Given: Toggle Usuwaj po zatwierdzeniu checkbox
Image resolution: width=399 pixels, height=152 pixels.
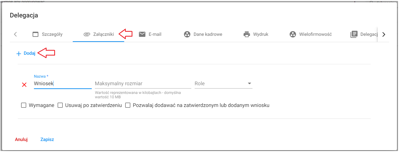Looking at the screenshot, I should click(60, 105).
